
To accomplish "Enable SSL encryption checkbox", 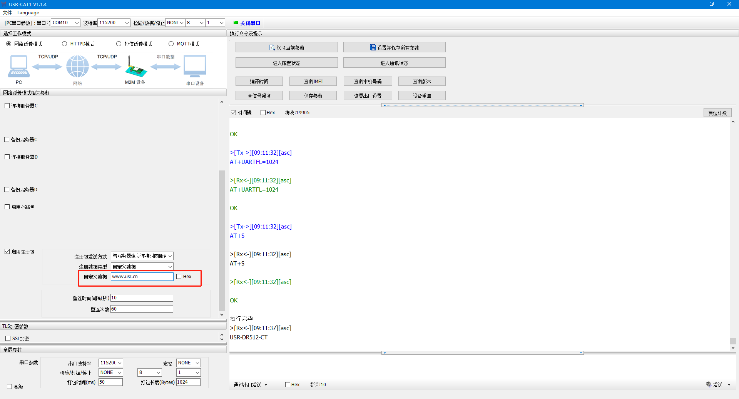I will click(x=8, y=339).
